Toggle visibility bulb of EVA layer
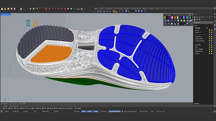 point(209,47)
